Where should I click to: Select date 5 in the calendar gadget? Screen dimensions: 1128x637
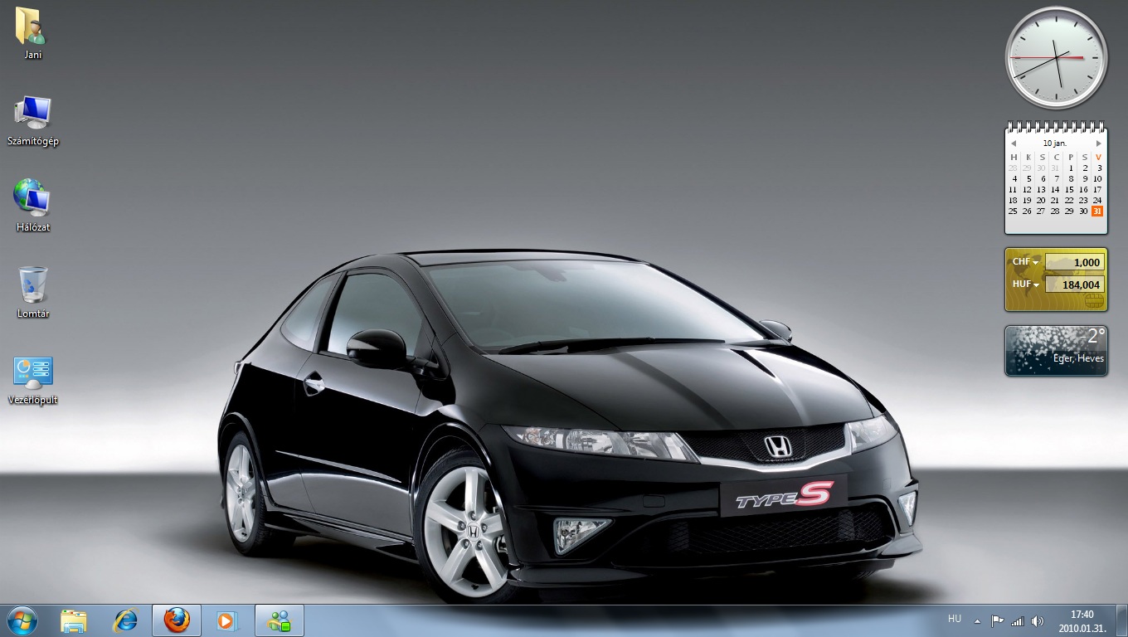(x=1028, y=178)
